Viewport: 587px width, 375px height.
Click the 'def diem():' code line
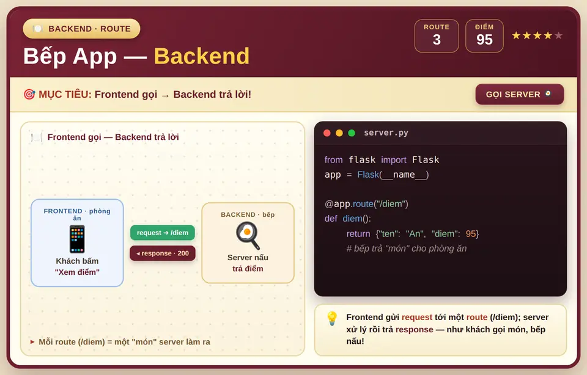[348, 219]
